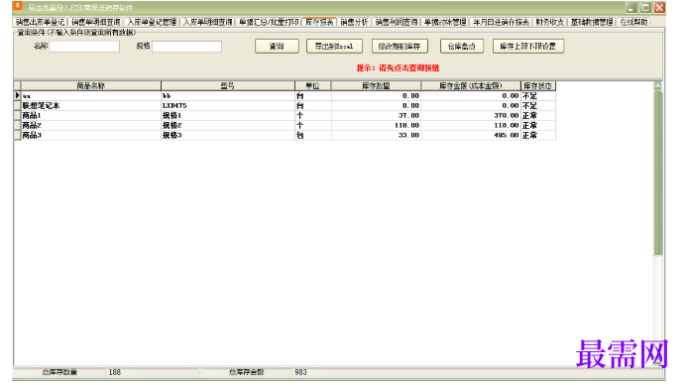
Task: Click the 修改期初库存 button
Action: pos(400,46)
